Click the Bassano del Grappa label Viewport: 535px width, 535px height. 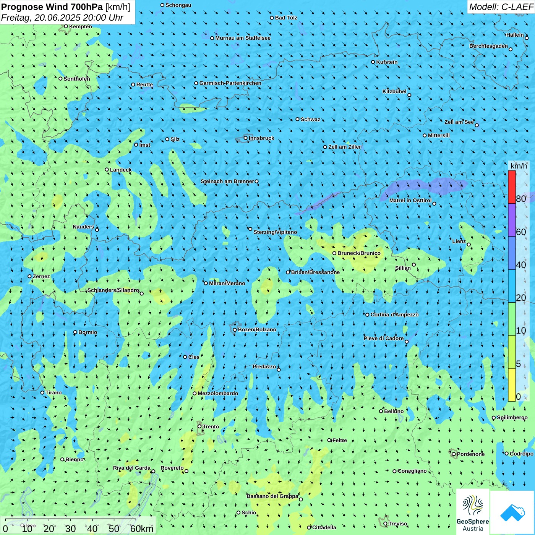272,496
